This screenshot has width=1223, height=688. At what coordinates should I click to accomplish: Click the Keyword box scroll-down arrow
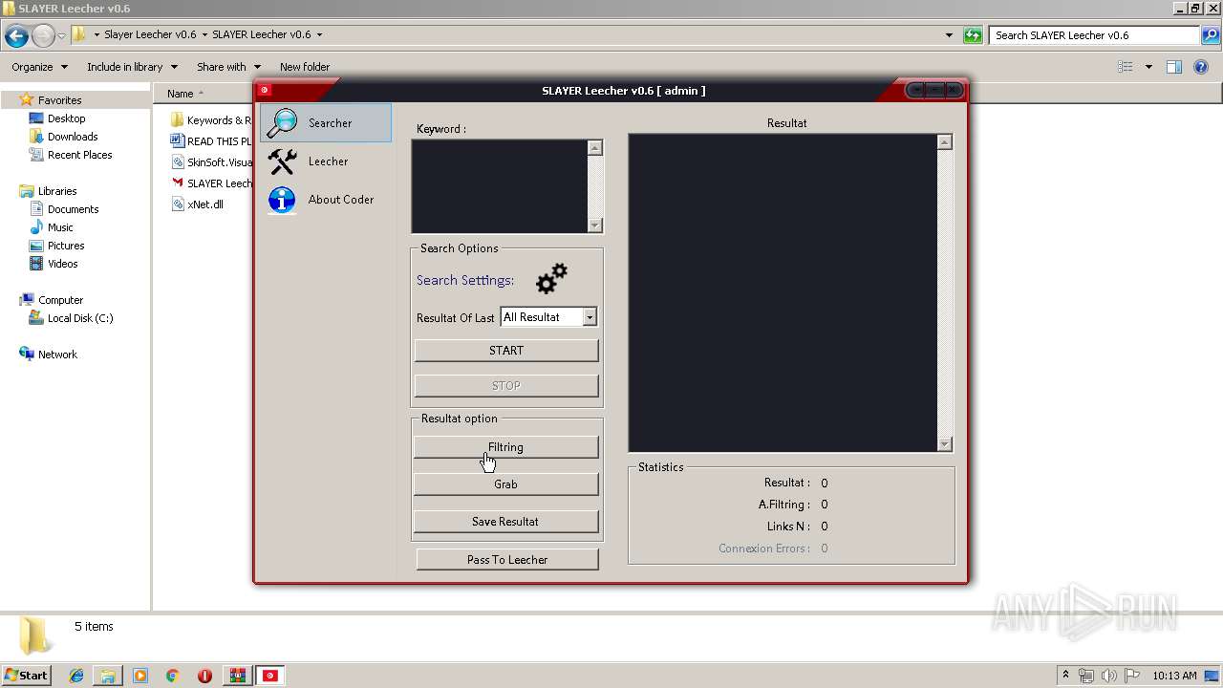click(x=595, y=226)
